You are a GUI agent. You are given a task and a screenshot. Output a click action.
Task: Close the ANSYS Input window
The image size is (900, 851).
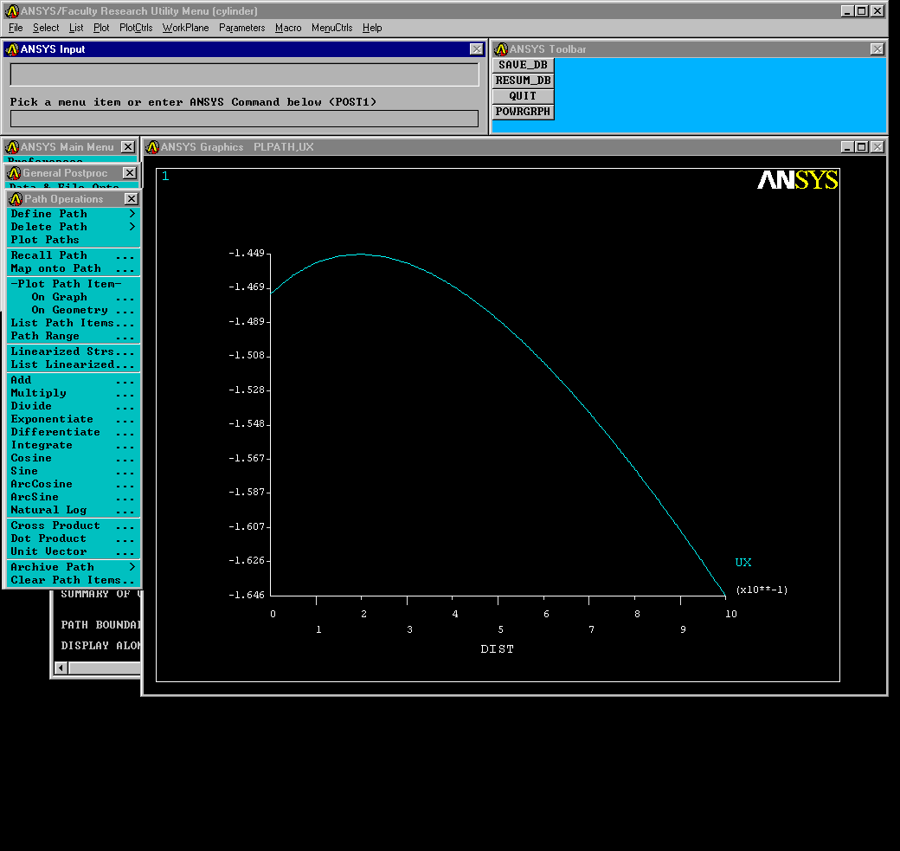coord(477,49)
